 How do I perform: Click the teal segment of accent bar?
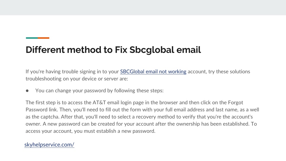point(32,38)
